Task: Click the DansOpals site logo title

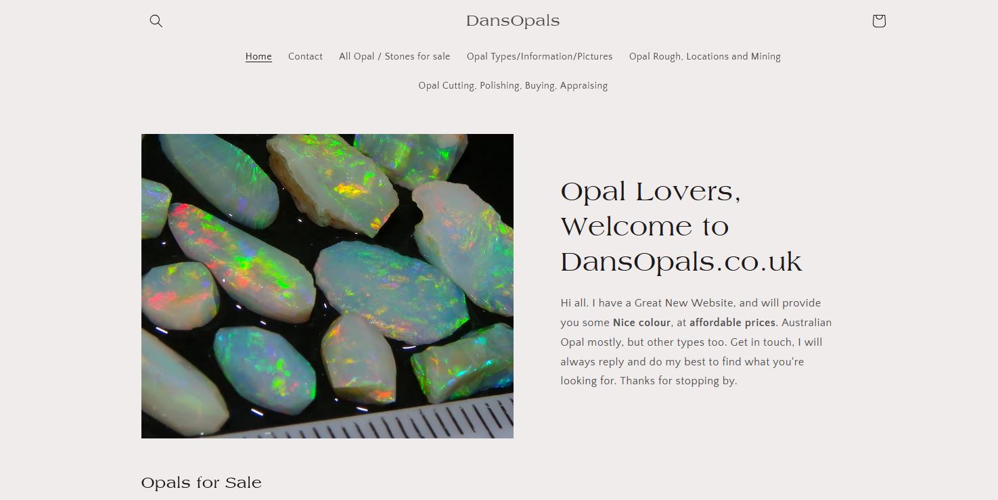Action: coord(512,21)
